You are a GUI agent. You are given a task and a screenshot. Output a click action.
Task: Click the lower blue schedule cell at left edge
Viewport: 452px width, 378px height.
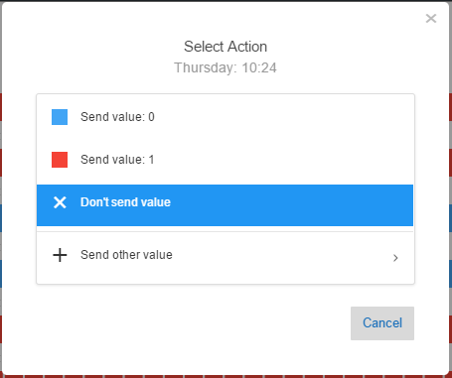[1, 274]
